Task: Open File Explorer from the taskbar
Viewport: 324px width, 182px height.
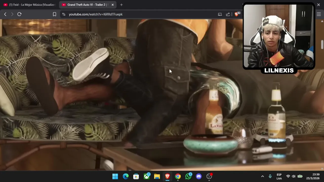Action: tap(157, 176)
